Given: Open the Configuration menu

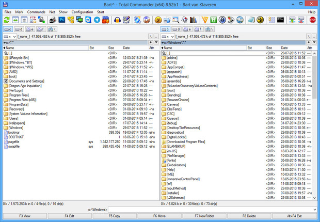Looking at the screenshot, I should [82, 12].
